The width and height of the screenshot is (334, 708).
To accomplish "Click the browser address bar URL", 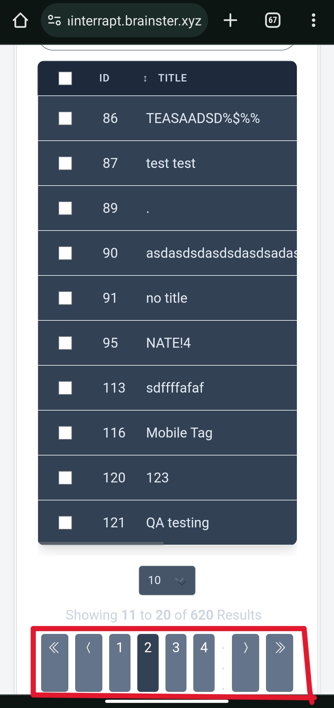I will [x=135, y=21].
